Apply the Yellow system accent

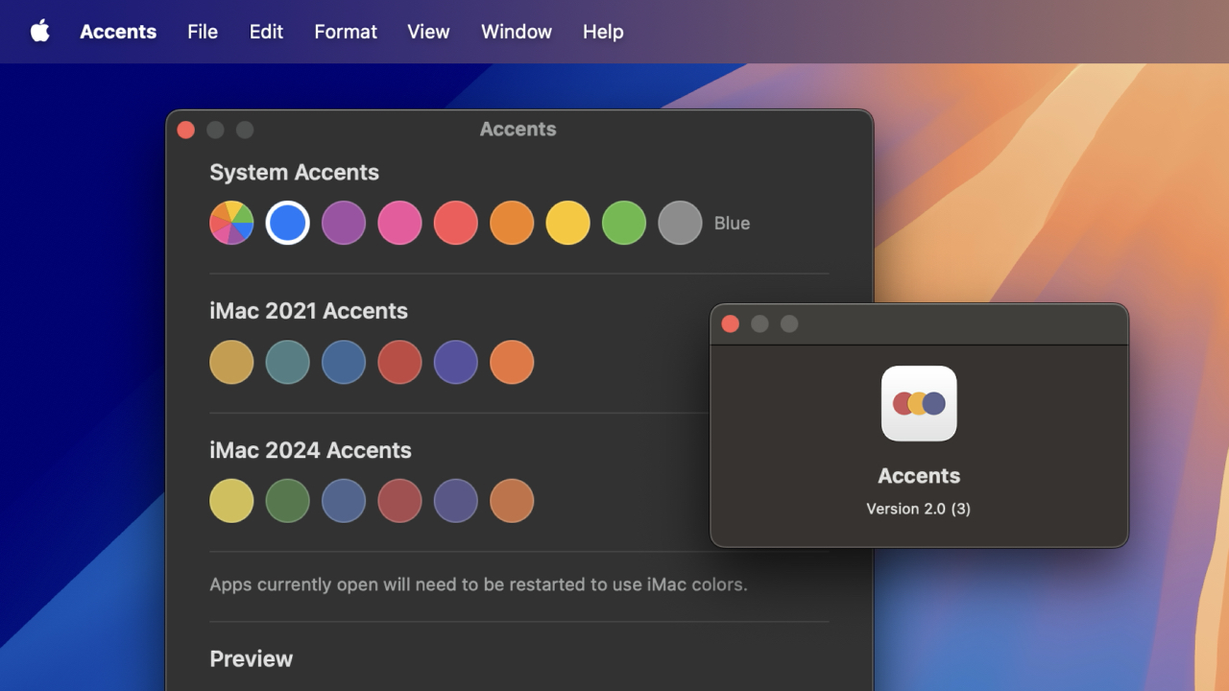567,223
